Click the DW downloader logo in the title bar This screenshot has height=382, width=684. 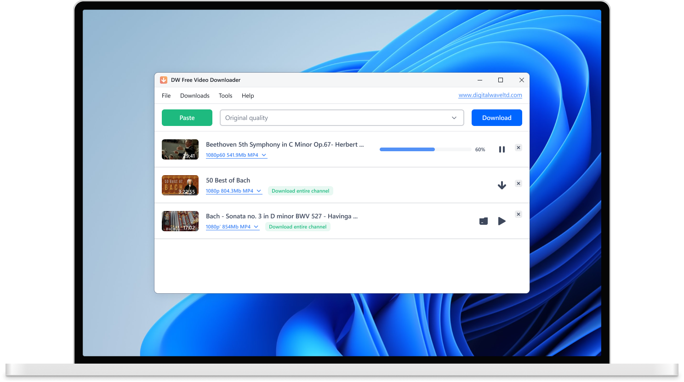point(164,80)
